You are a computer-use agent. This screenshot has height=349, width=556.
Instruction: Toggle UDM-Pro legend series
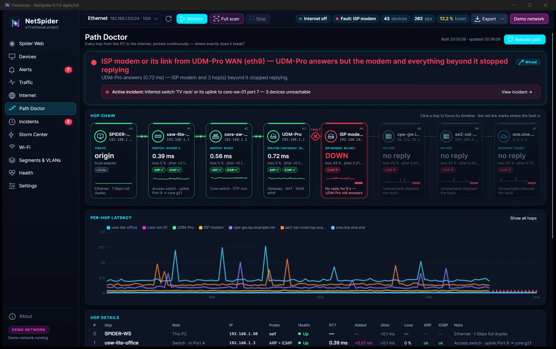(x=183, y=228)
